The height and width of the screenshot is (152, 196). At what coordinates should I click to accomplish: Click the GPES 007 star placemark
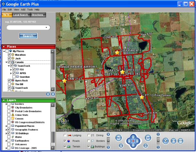(x=122, y=72)
